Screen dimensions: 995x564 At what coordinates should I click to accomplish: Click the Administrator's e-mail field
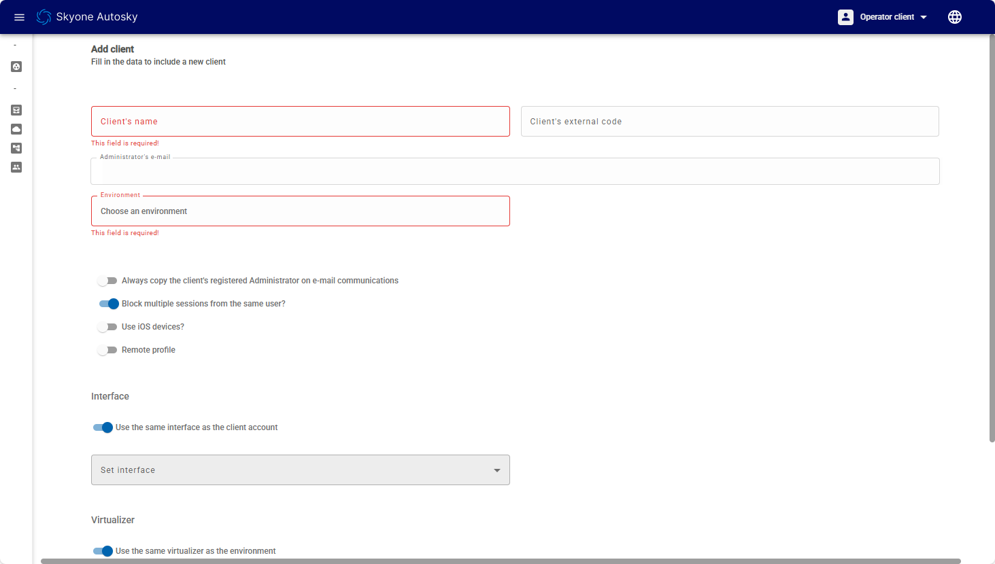tap(515, 172)
